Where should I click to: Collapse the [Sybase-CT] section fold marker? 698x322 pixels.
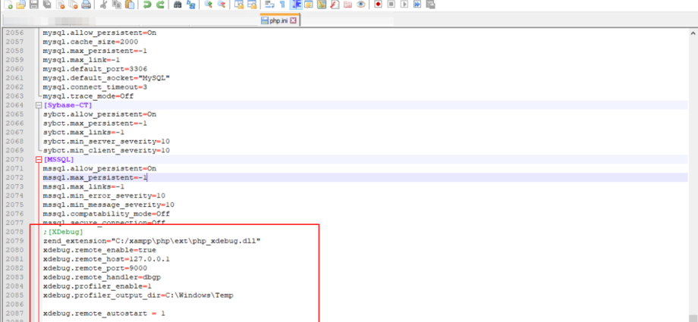pos(38,105)
